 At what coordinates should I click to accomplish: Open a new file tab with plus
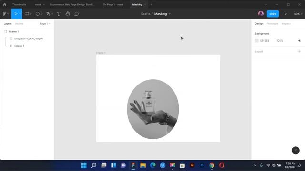[x=152, y=4]
